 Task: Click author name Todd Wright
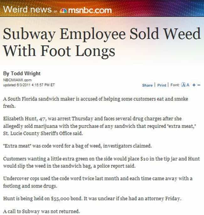click(x=26, y=73)
